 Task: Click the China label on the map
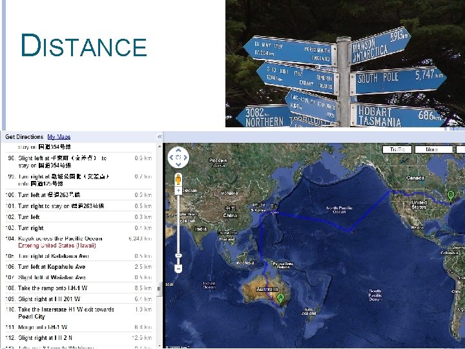point(230,215)
